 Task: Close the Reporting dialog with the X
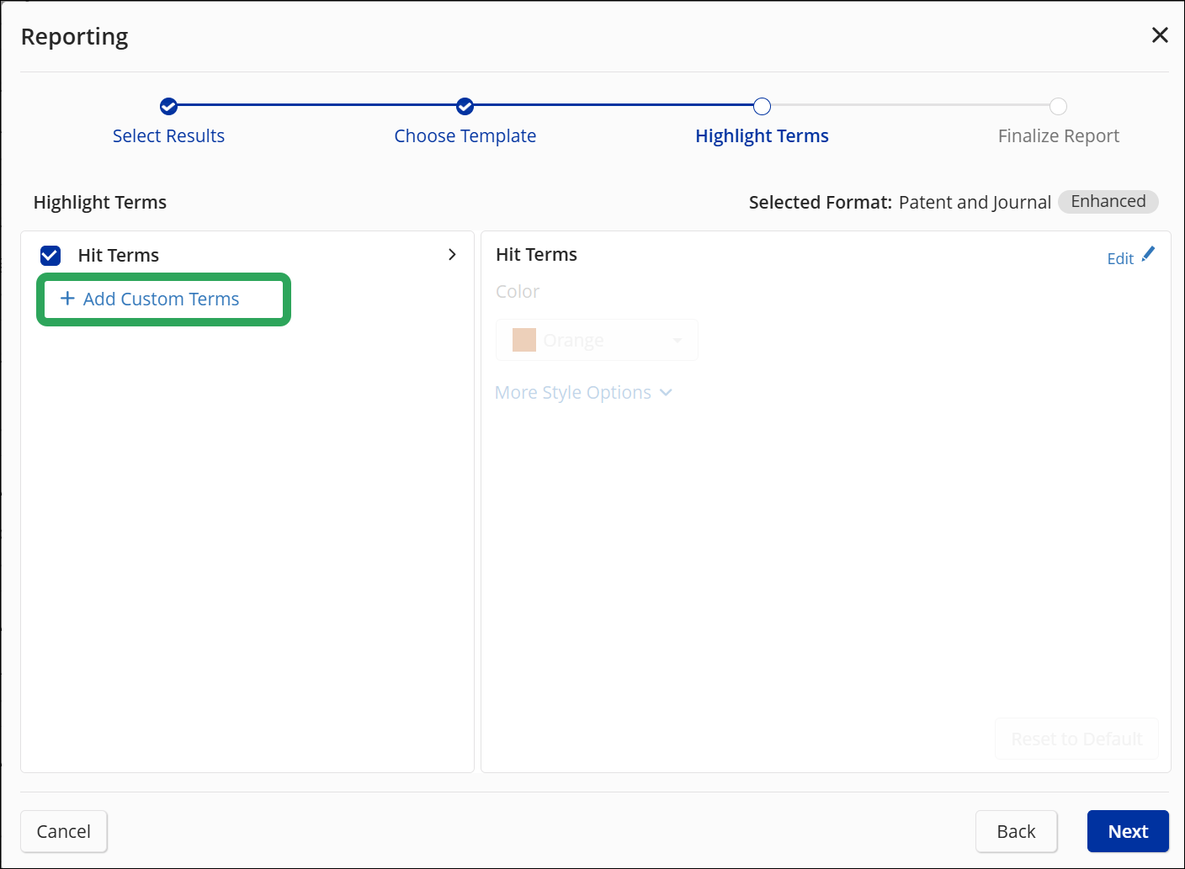1160,34
